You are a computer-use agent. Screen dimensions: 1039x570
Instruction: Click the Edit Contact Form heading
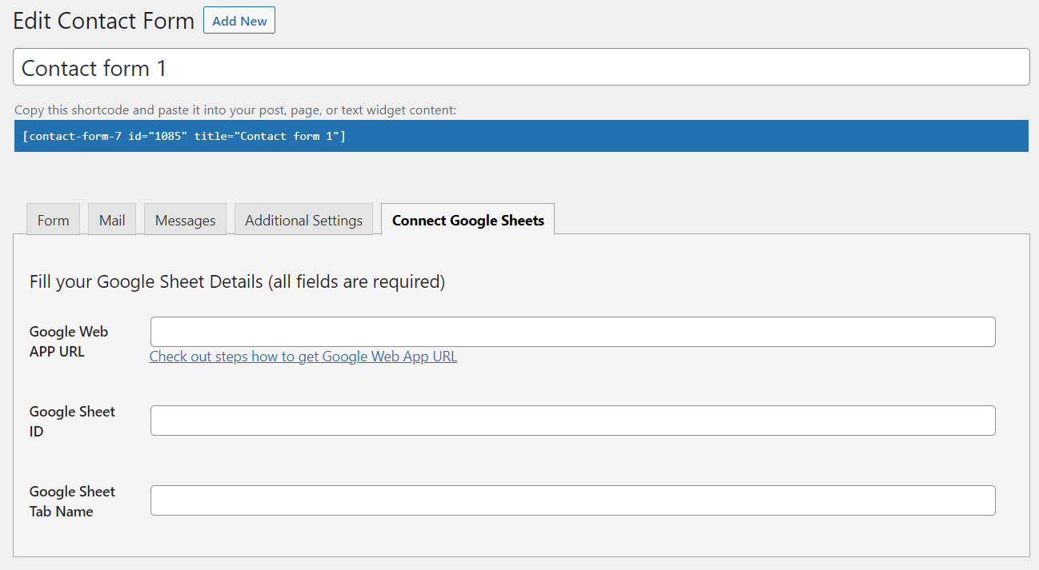(x=104, y=21)
